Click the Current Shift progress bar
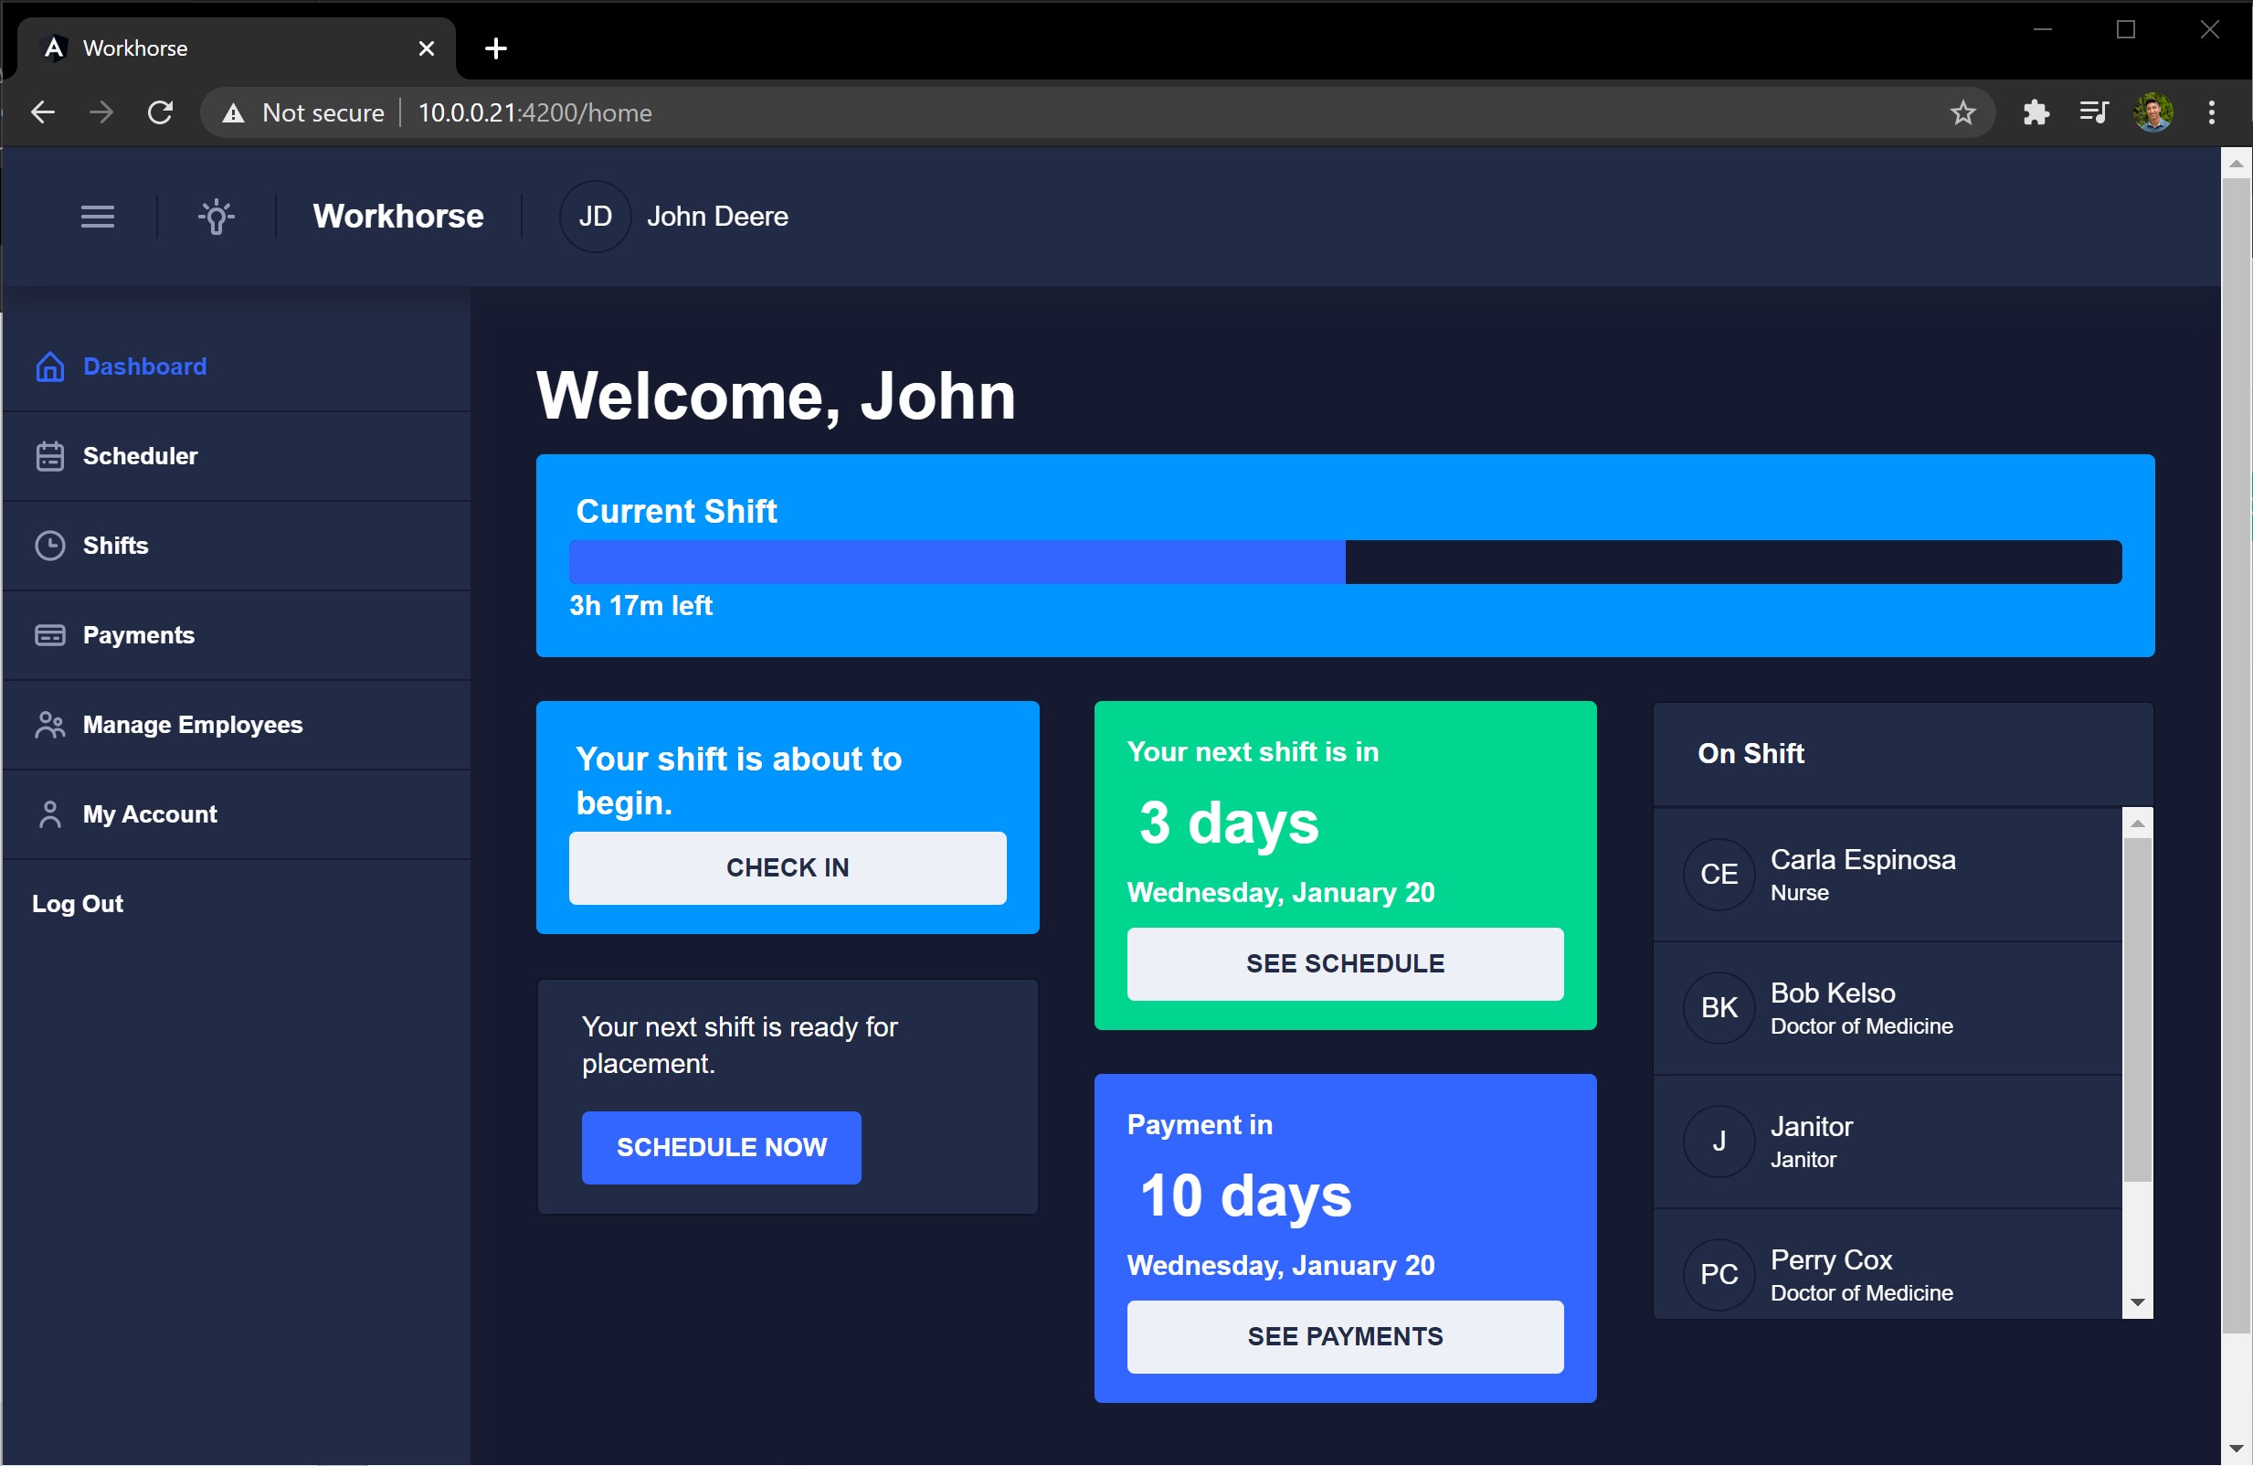Viewport: 2253px width, 1466px height. coord(1344,562)
